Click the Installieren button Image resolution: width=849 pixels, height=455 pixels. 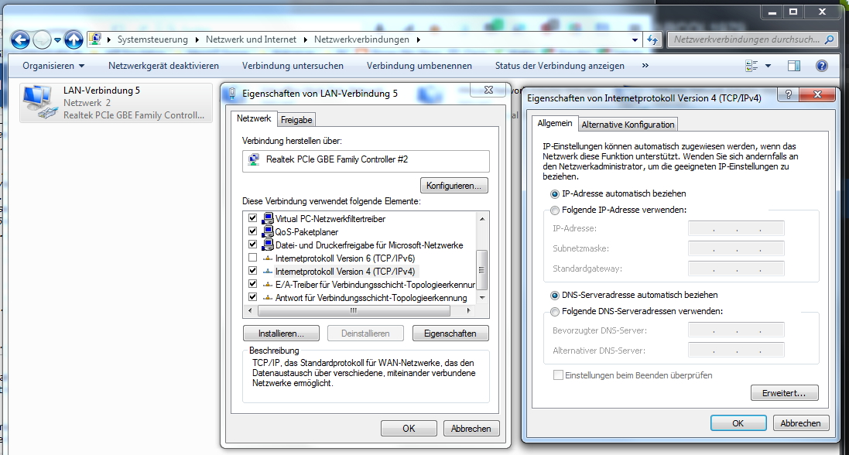coord(281,333)
